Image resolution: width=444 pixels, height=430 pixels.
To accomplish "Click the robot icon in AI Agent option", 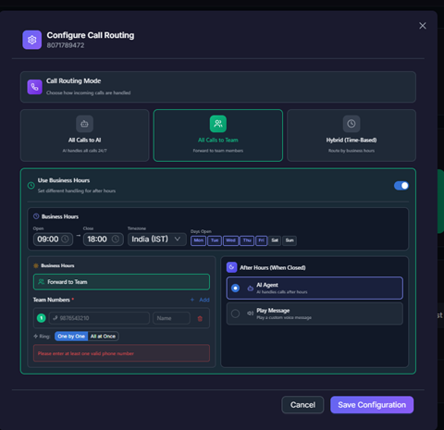I will pos(250,289).
